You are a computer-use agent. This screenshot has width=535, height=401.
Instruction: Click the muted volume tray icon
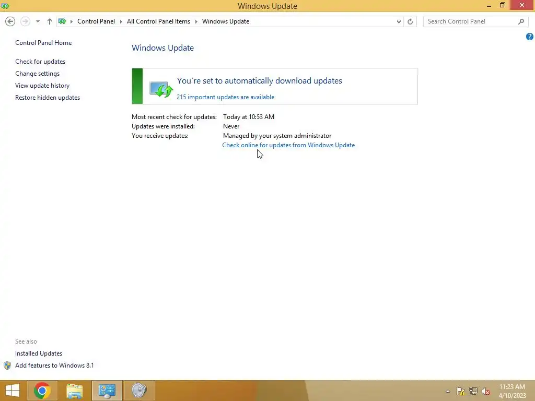click(486, 391)
